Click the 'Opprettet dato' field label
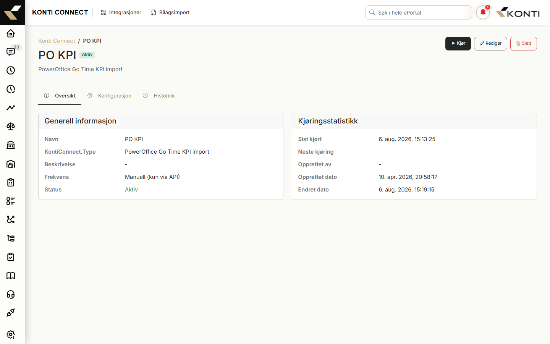This screenshot has width=550, height=344. point(318,177)
